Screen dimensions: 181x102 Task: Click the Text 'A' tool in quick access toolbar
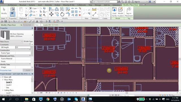point(37,22)
